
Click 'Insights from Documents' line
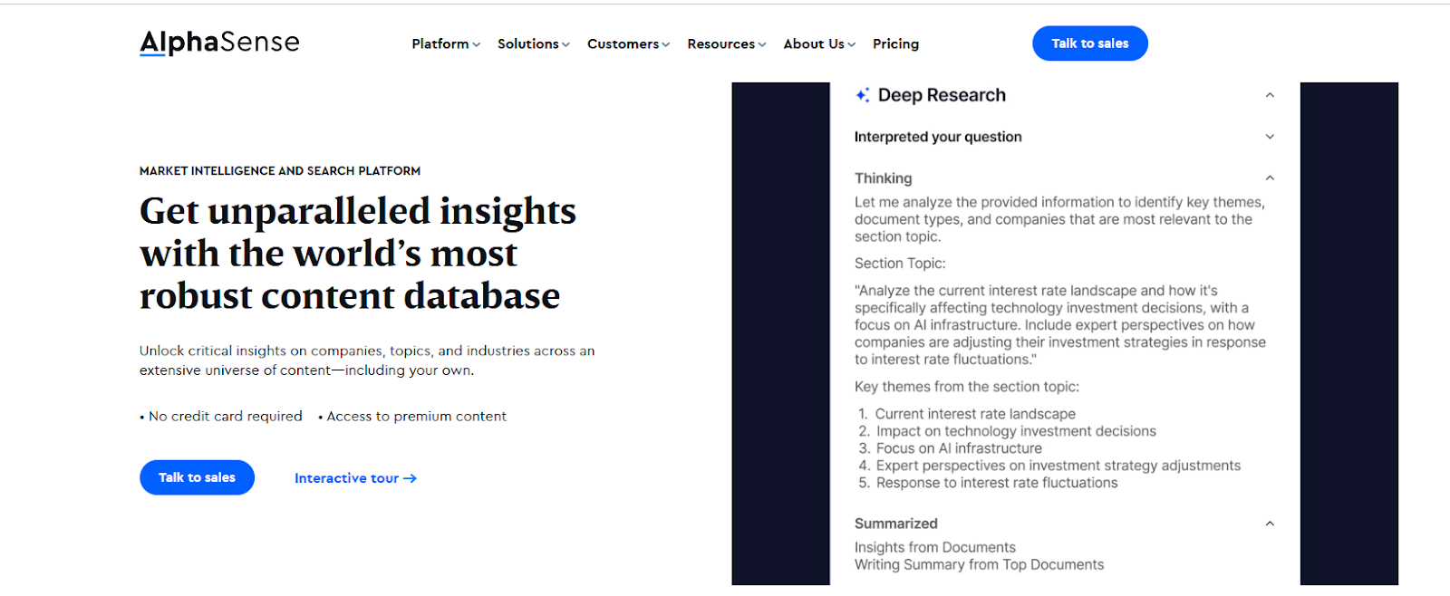point(934,547)
